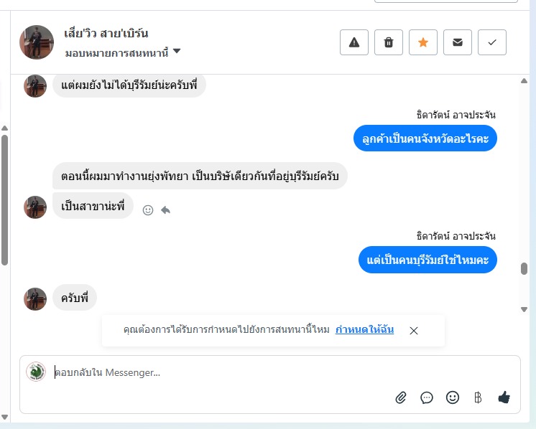
Task: Send a thumbs-up like
Action: (x=504, y=397)
